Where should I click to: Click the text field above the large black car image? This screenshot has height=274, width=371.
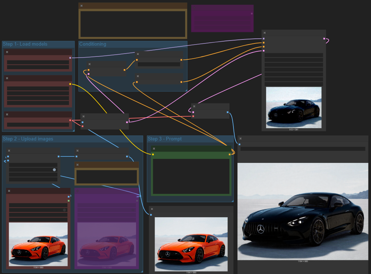(x=303, y=149)
